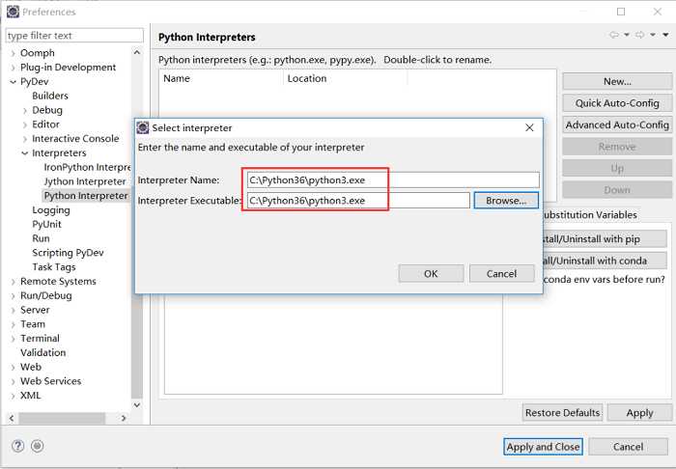Expand the Plug-in Development node

13,68
